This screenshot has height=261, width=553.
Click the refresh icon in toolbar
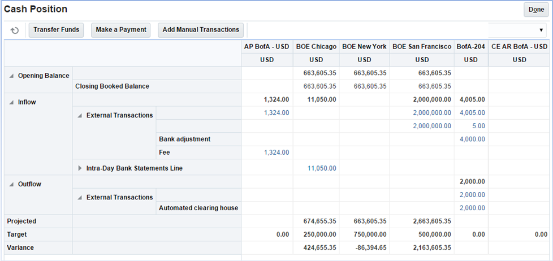(15, 30)
